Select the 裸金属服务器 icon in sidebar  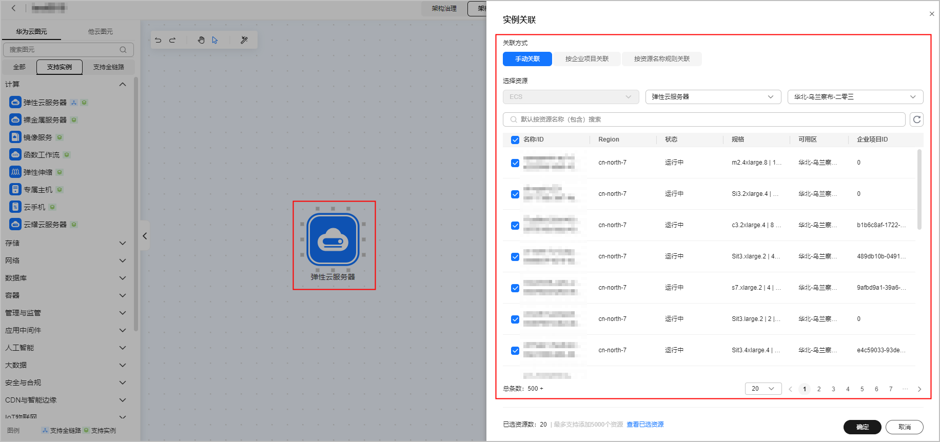[x=15, y=120]
